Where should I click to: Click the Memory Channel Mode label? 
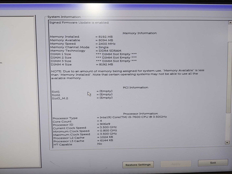pyautogui.click(x=70, y=47)
